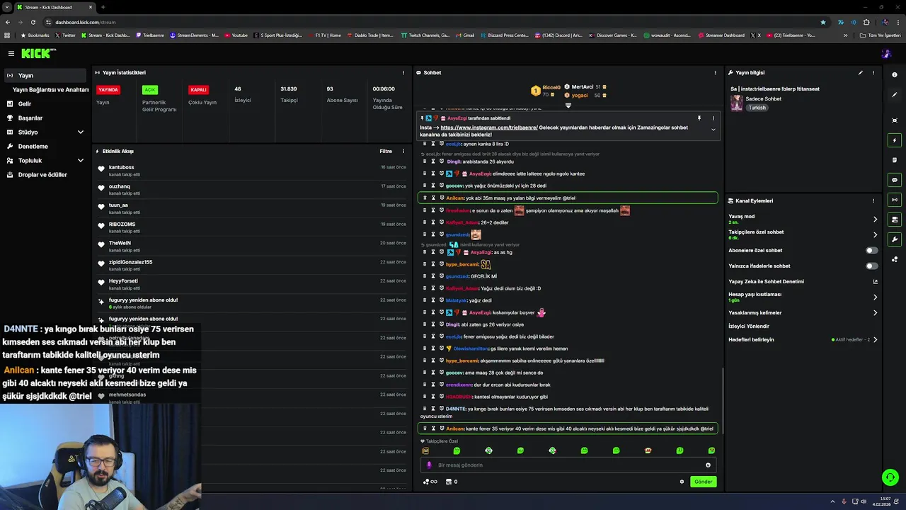Click İzleyici Yönlendir action
This screenshot has width=906, height=510.
[x=749, y=326]
